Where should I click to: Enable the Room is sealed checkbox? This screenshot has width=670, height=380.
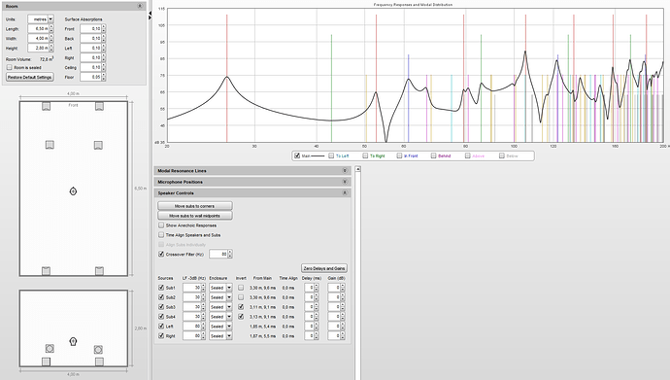pyautogui.click(x=9, y=67)
